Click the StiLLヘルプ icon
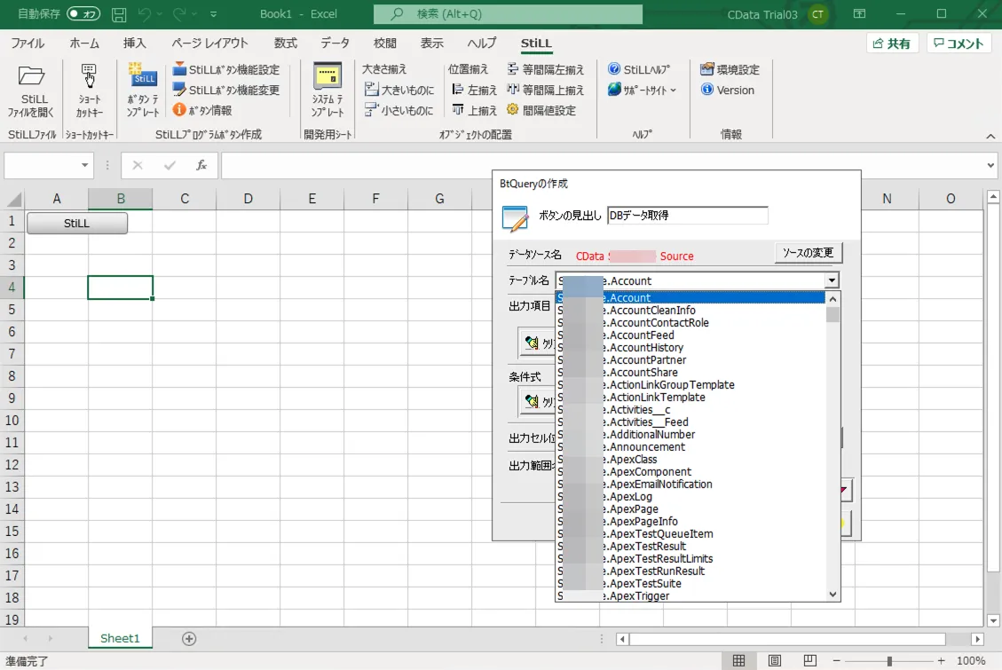Screen dimensions: 1002x670 click(637, 68)
